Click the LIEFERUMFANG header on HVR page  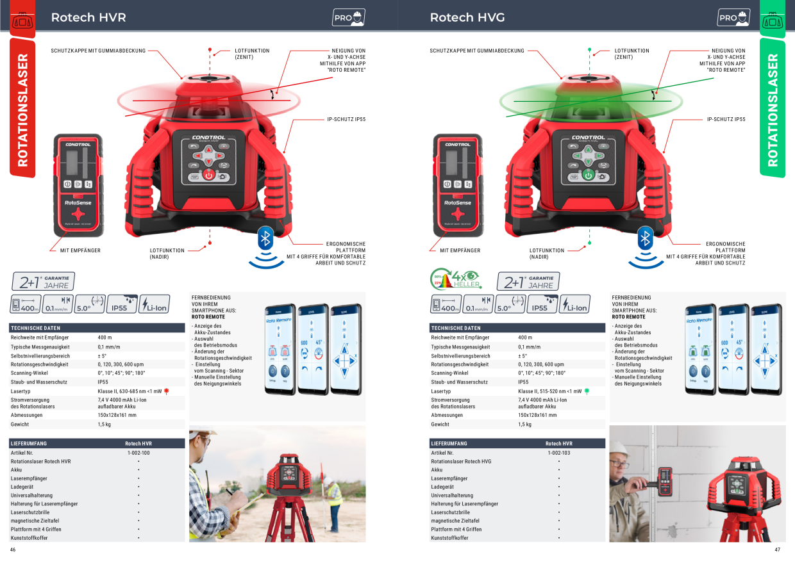pyautogui.click(x=97, y=443)
